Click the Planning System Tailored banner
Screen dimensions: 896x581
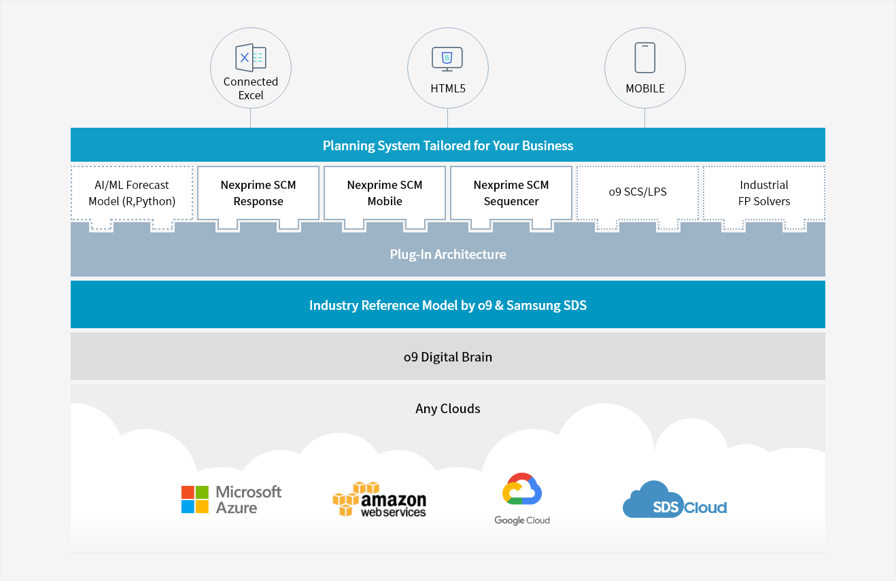tap(448, 145)
